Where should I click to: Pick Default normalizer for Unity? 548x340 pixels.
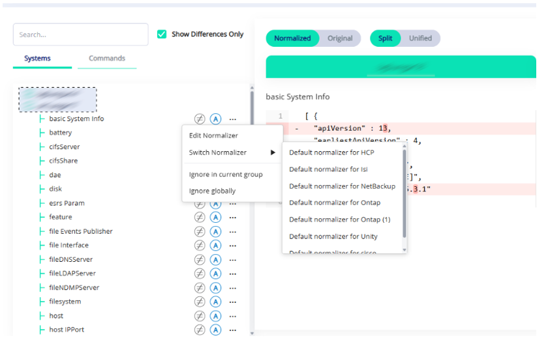point(333,236)
